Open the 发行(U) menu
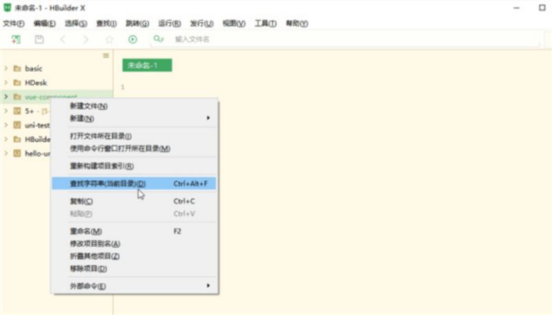 [x=201, y=23]
